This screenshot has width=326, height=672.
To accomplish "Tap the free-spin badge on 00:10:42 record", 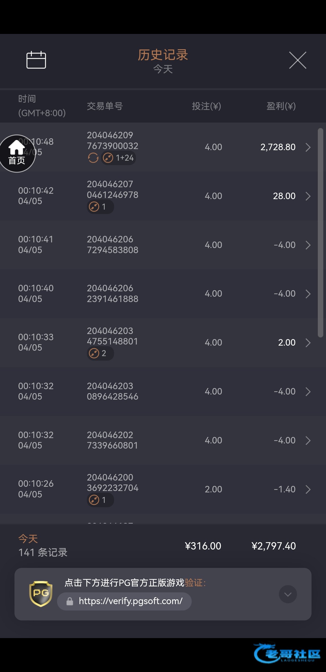I will pos(100,207).
